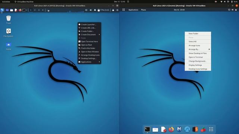Image resolution: width=239 pixels, height=134 pixels.
Task: Launch Terminal from GNOME dock
Action: pyautogui.click(x=147, y=129)
